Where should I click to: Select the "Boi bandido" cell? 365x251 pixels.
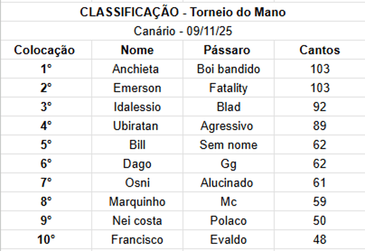pyautogui.click(x=228, y=69)
